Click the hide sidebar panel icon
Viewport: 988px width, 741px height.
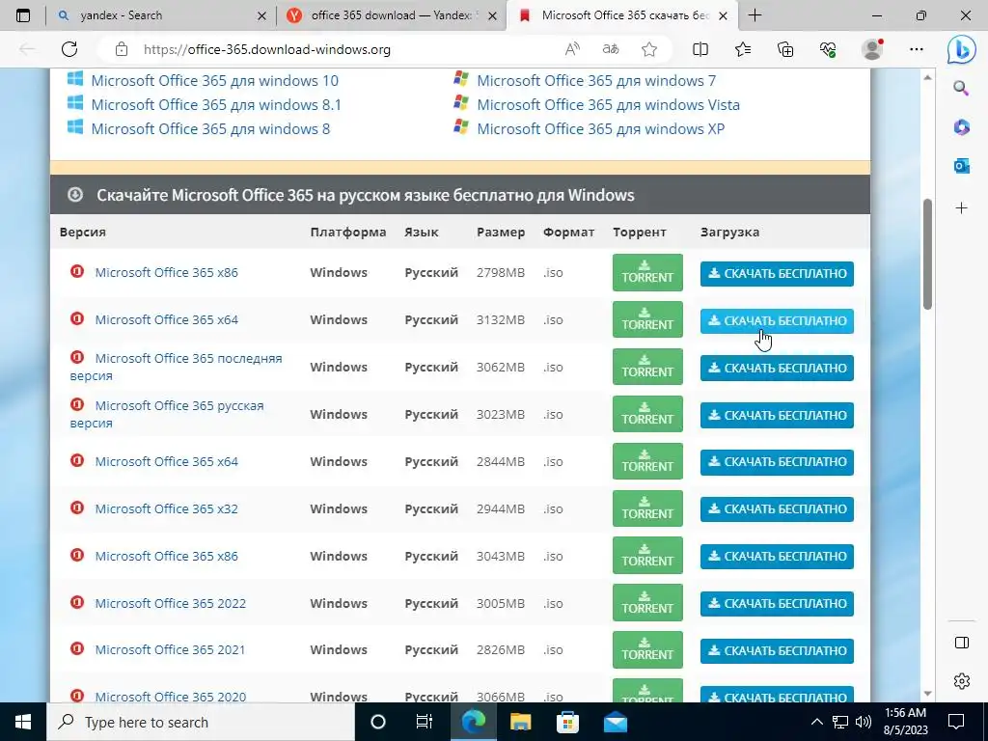point(962,643)
